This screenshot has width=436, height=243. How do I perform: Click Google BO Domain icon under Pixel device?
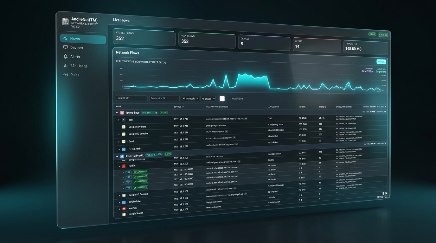pyautogui.click(x=124, y=196)
